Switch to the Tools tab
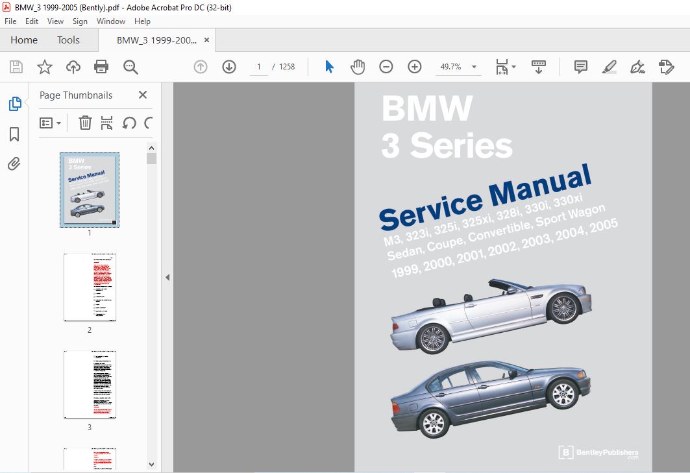 pyautogui.click(x=68, y=40)
